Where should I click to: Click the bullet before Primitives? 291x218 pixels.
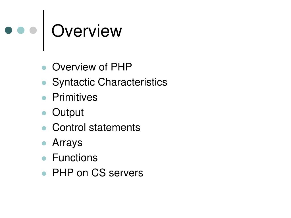tap(44, 98)
